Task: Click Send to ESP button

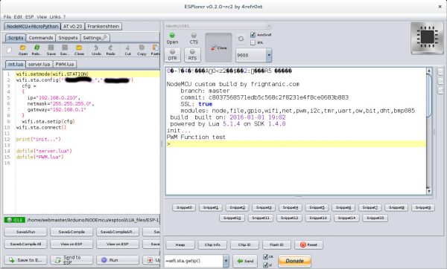Action: coord(72,260)
